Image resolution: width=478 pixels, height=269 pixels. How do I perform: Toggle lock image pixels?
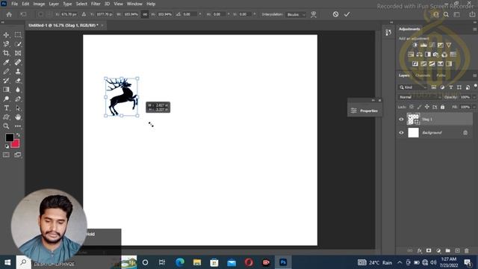(x=420, y=107)
